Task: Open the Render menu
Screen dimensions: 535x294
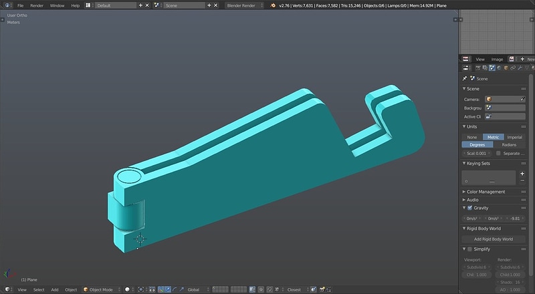Action: pos(37,5)
